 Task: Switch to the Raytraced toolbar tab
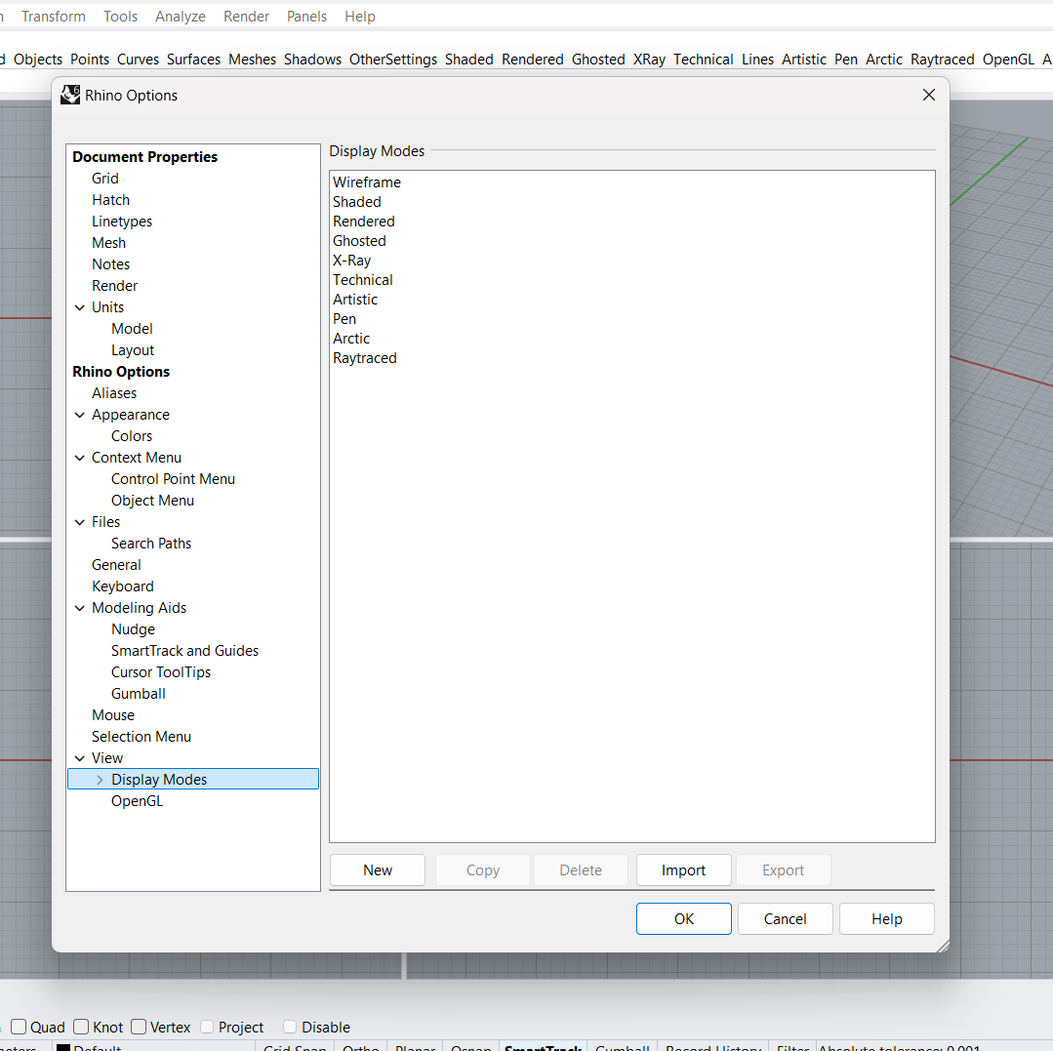[x=942, y=60]
